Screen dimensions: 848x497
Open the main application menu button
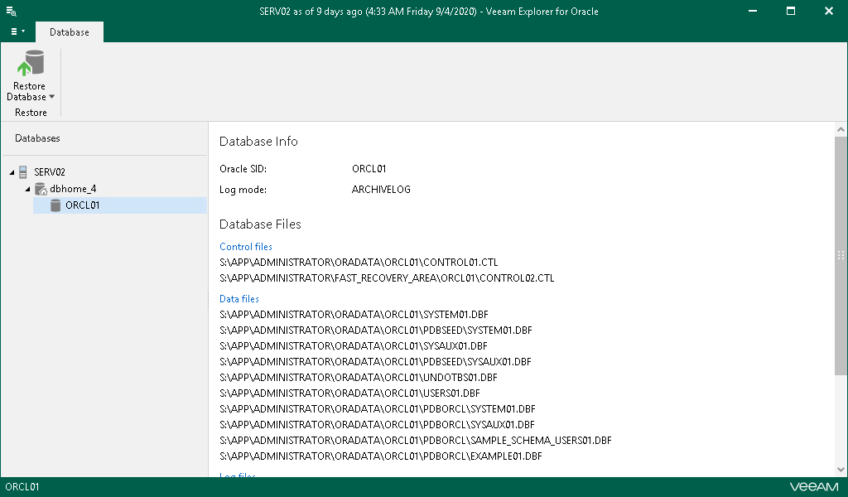click(x=17, y=31)
